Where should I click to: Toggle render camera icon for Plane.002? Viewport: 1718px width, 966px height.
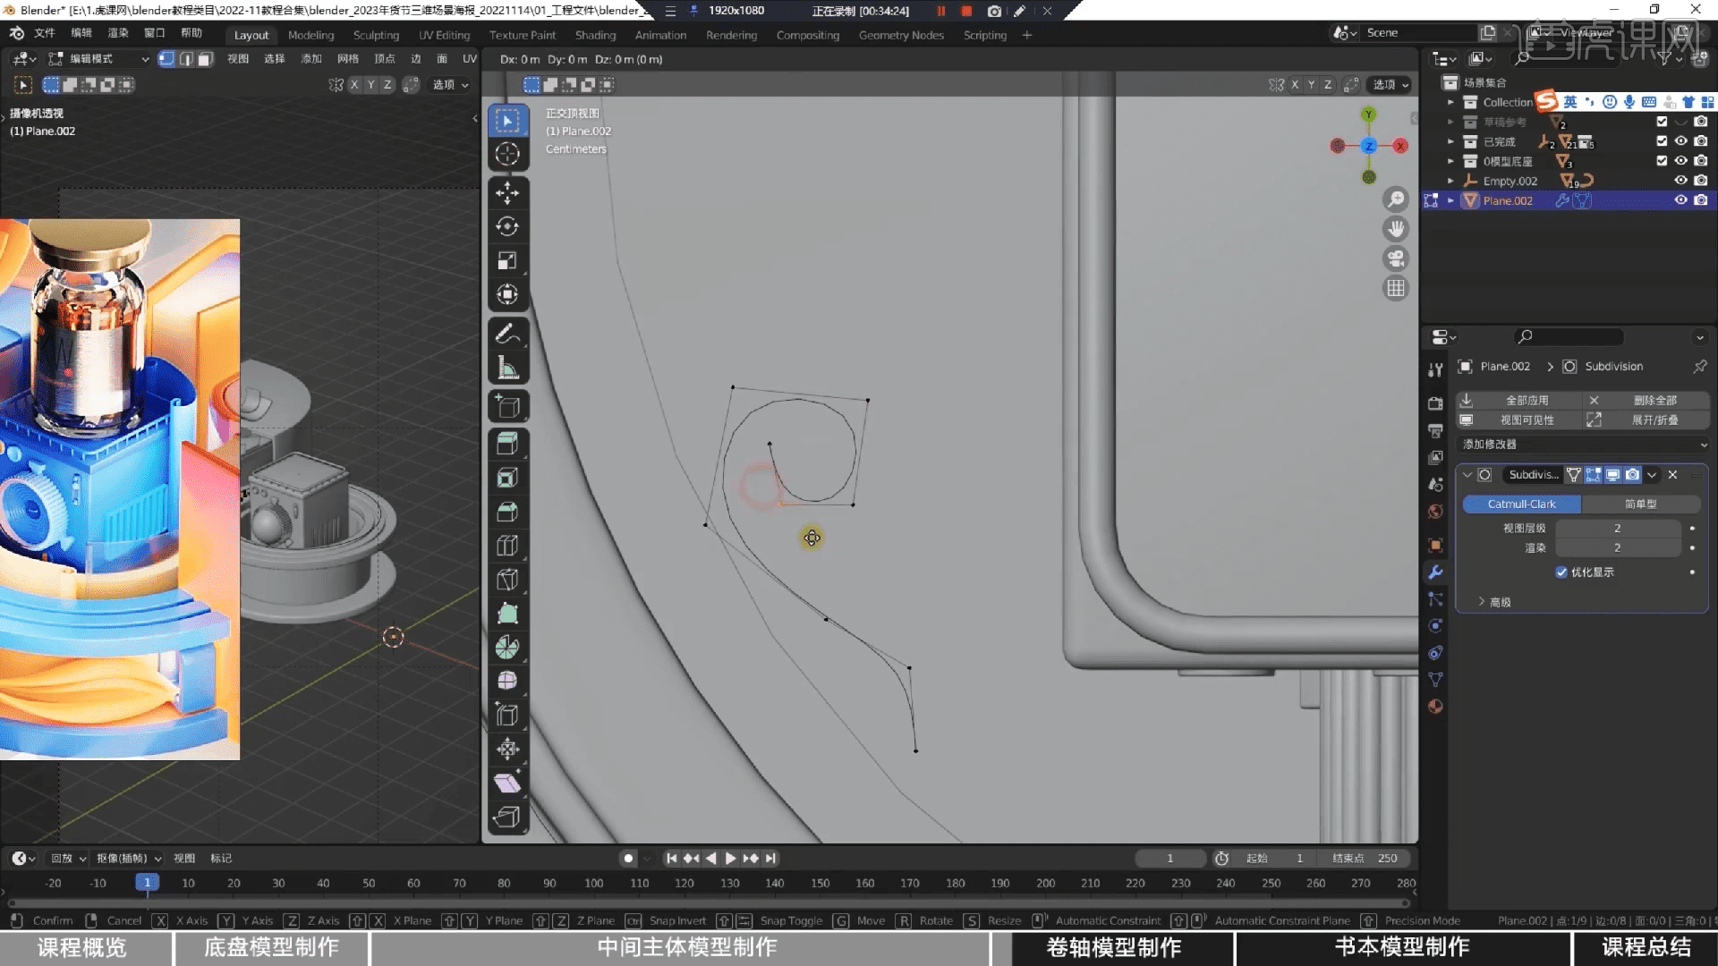tap(1701, 200)
